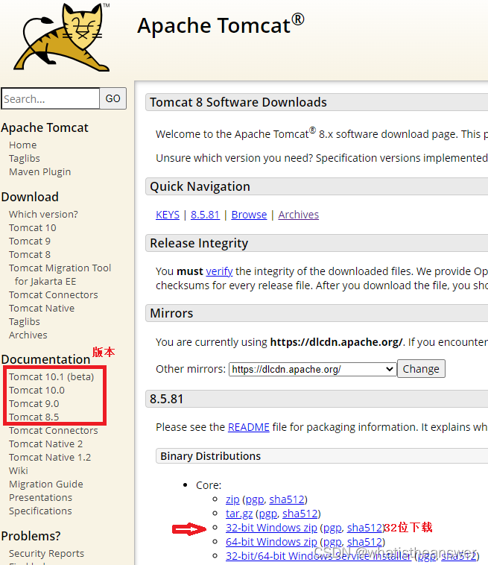Open first Taglibs link under Apache Tomcat

click(24, 158)
